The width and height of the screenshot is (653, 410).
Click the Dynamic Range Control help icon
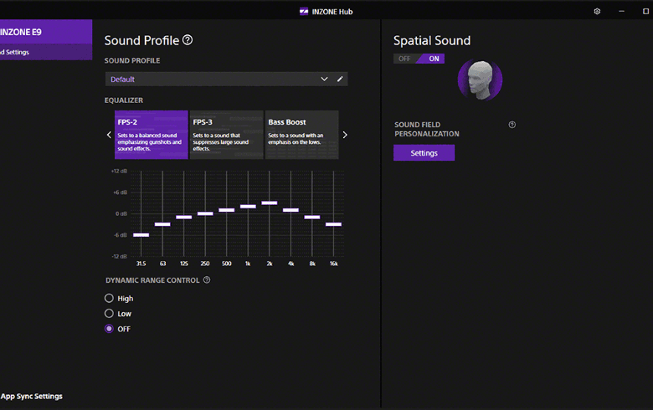click(207, 280)
